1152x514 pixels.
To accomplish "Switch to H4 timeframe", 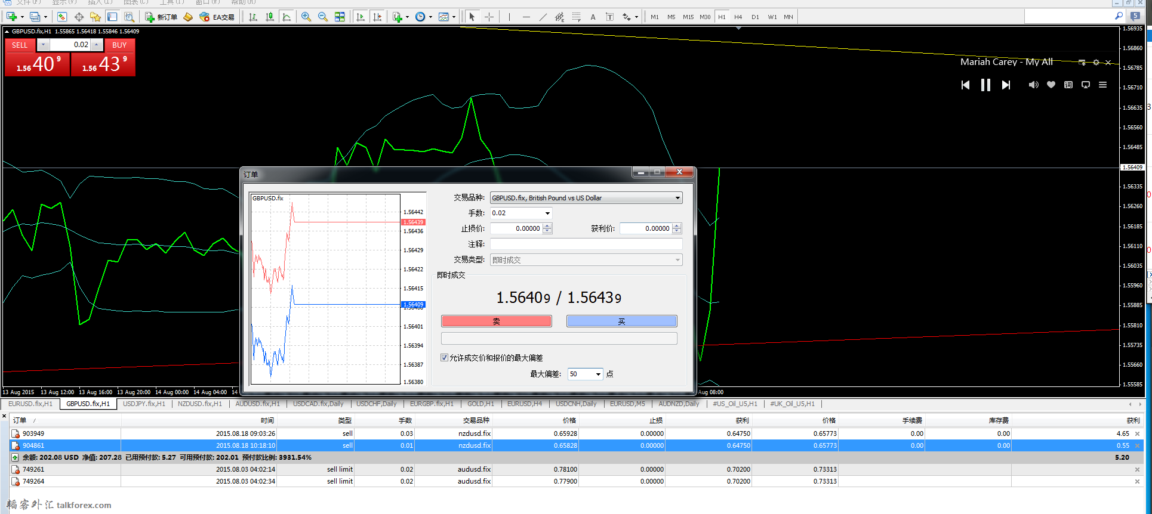I will point(738,17).
